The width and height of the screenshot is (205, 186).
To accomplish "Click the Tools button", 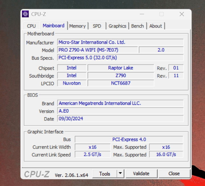I will (104, 174).
